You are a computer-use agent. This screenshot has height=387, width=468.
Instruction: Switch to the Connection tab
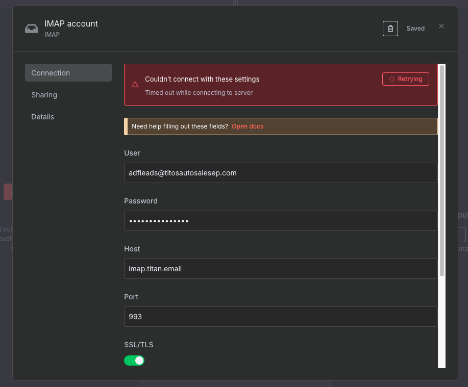click(x=68, y=73)
